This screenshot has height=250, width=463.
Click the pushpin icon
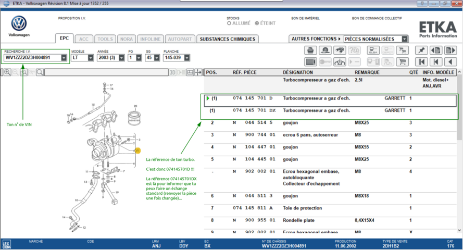(421, 51)
